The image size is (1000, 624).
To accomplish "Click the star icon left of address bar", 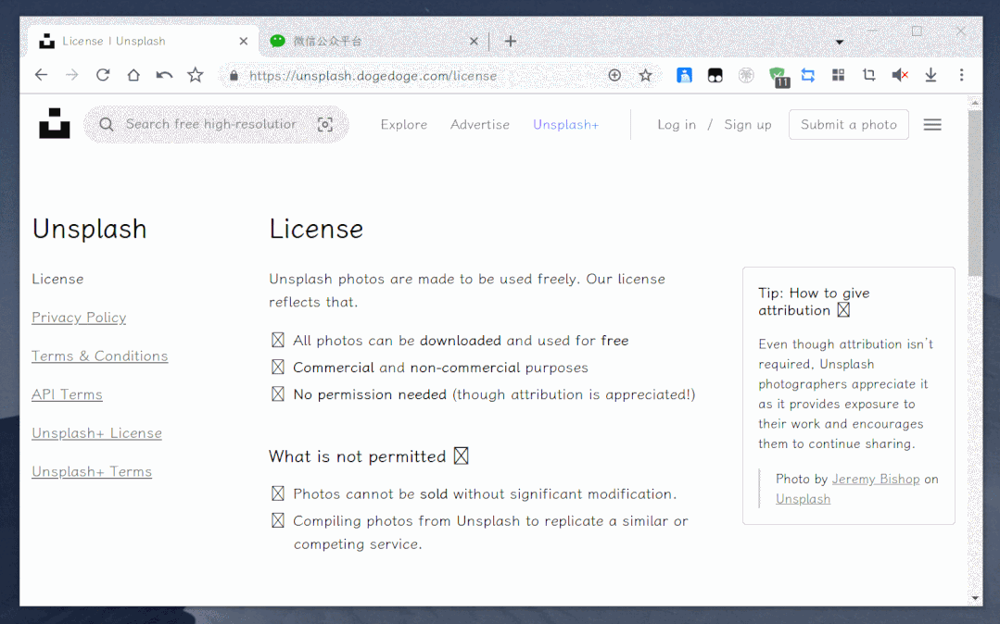I will 196,75.
